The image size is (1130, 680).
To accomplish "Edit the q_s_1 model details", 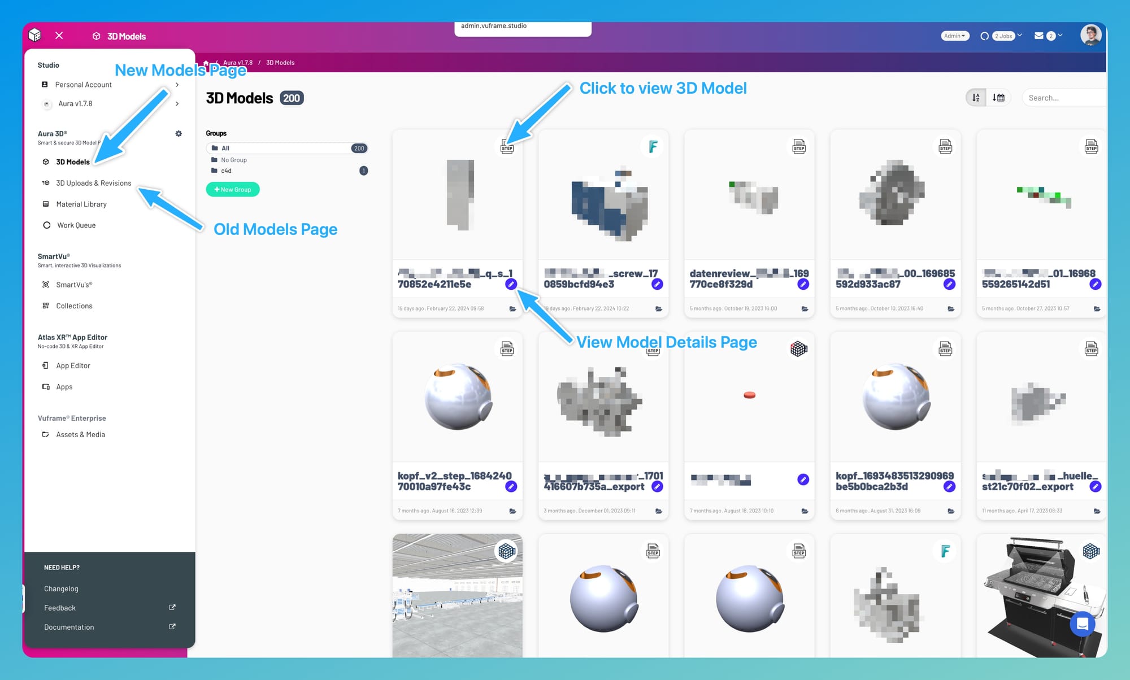I will tap(511, 284).
